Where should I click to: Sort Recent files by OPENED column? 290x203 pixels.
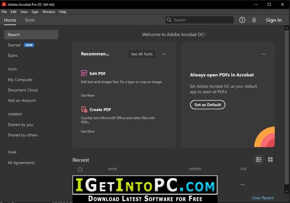point(195,169)
